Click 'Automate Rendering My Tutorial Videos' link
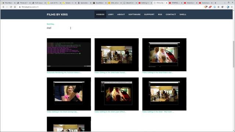The image size is (235, 132). 64,73
